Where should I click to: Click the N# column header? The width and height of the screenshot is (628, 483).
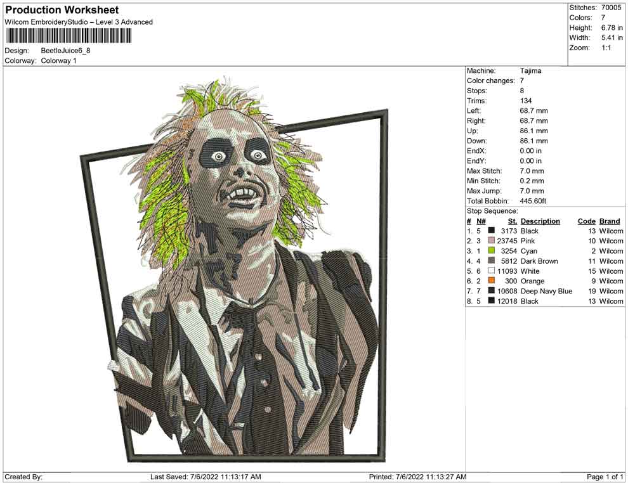tap(481, 221)
